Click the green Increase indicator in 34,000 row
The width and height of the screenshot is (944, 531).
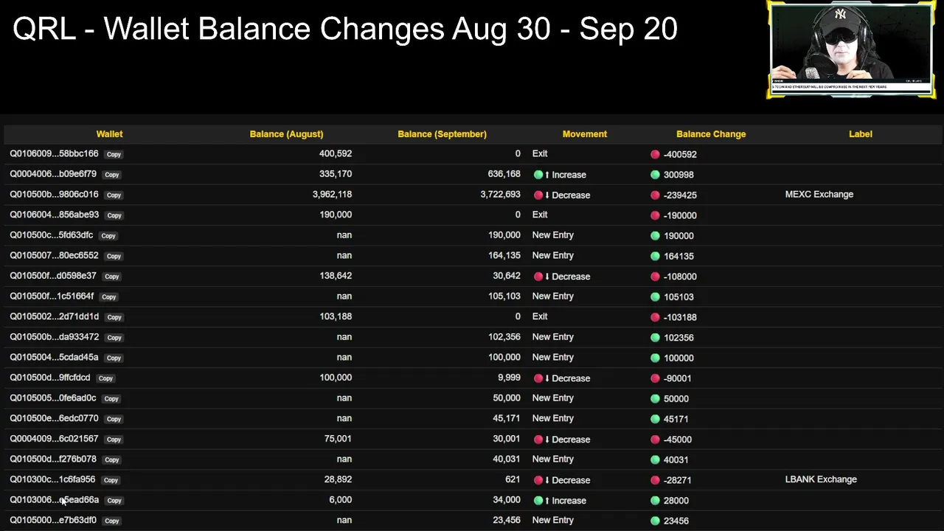538,500
